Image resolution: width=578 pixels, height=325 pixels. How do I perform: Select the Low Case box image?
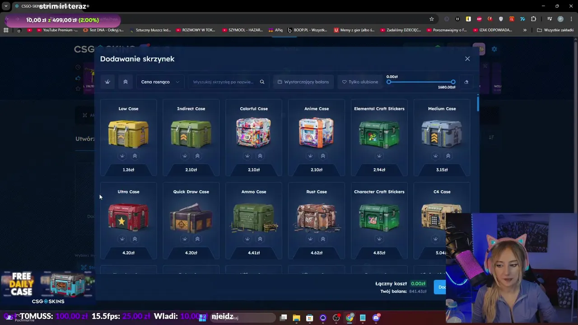tap(128, 133)
